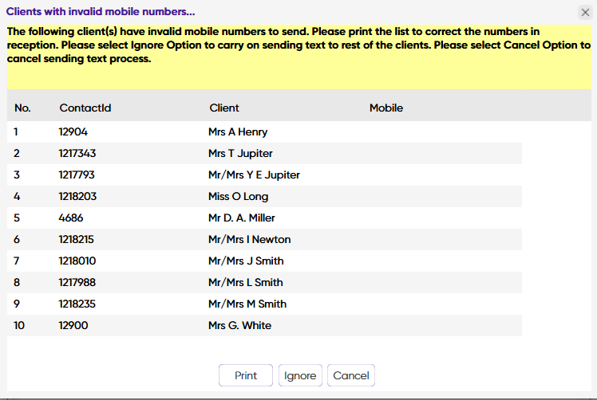This screenshot has width=597, height=400.
Task: Click the No. column header
Action: (22, 108)
